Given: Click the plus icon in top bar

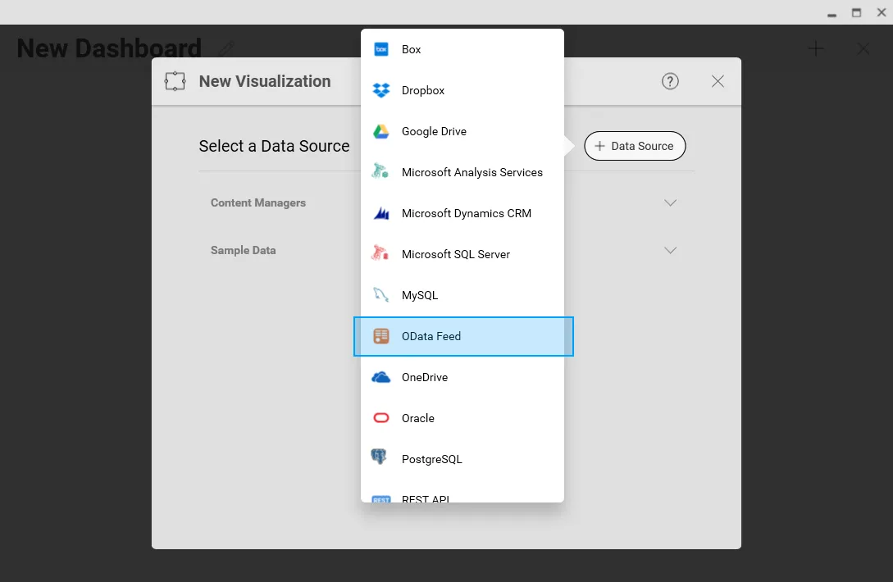Looking at the screenshot, I should [x=816, y=48].
